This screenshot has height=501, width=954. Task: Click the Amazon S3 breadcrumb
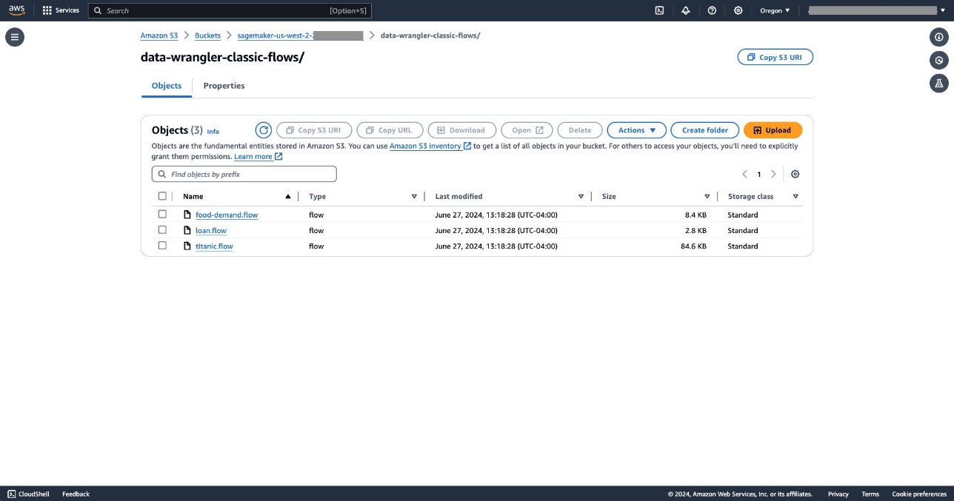coord(159,36)
